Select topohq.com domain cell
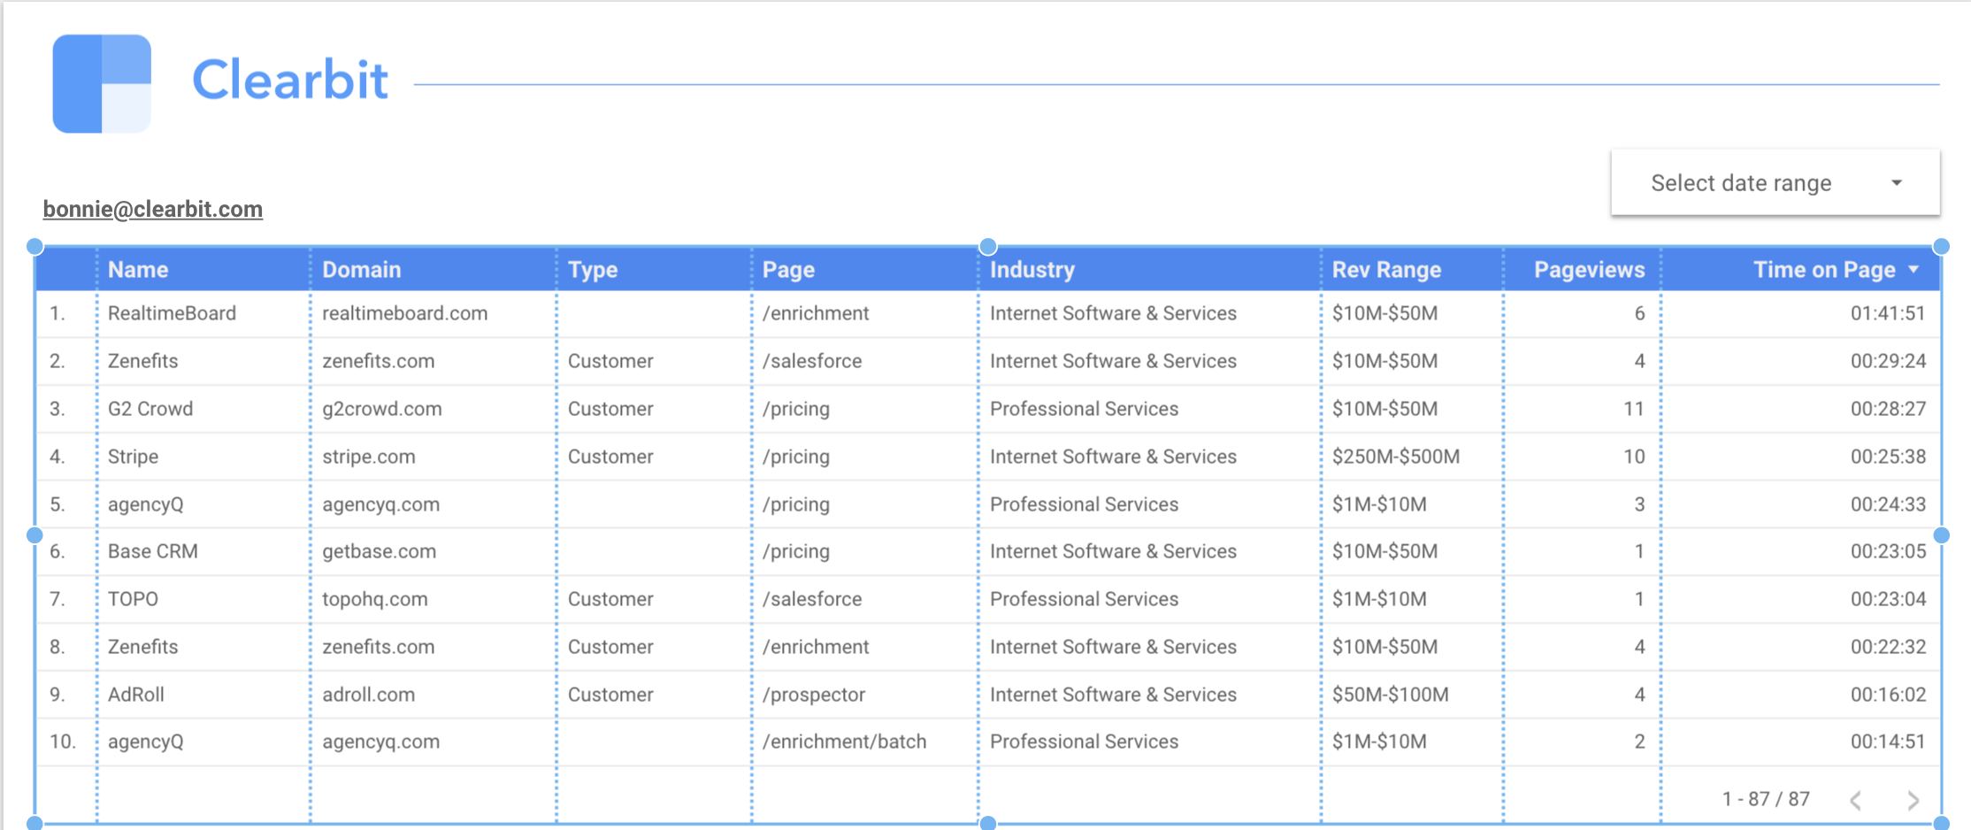This screenshot has height=830, width=1971. click(375, 599)
